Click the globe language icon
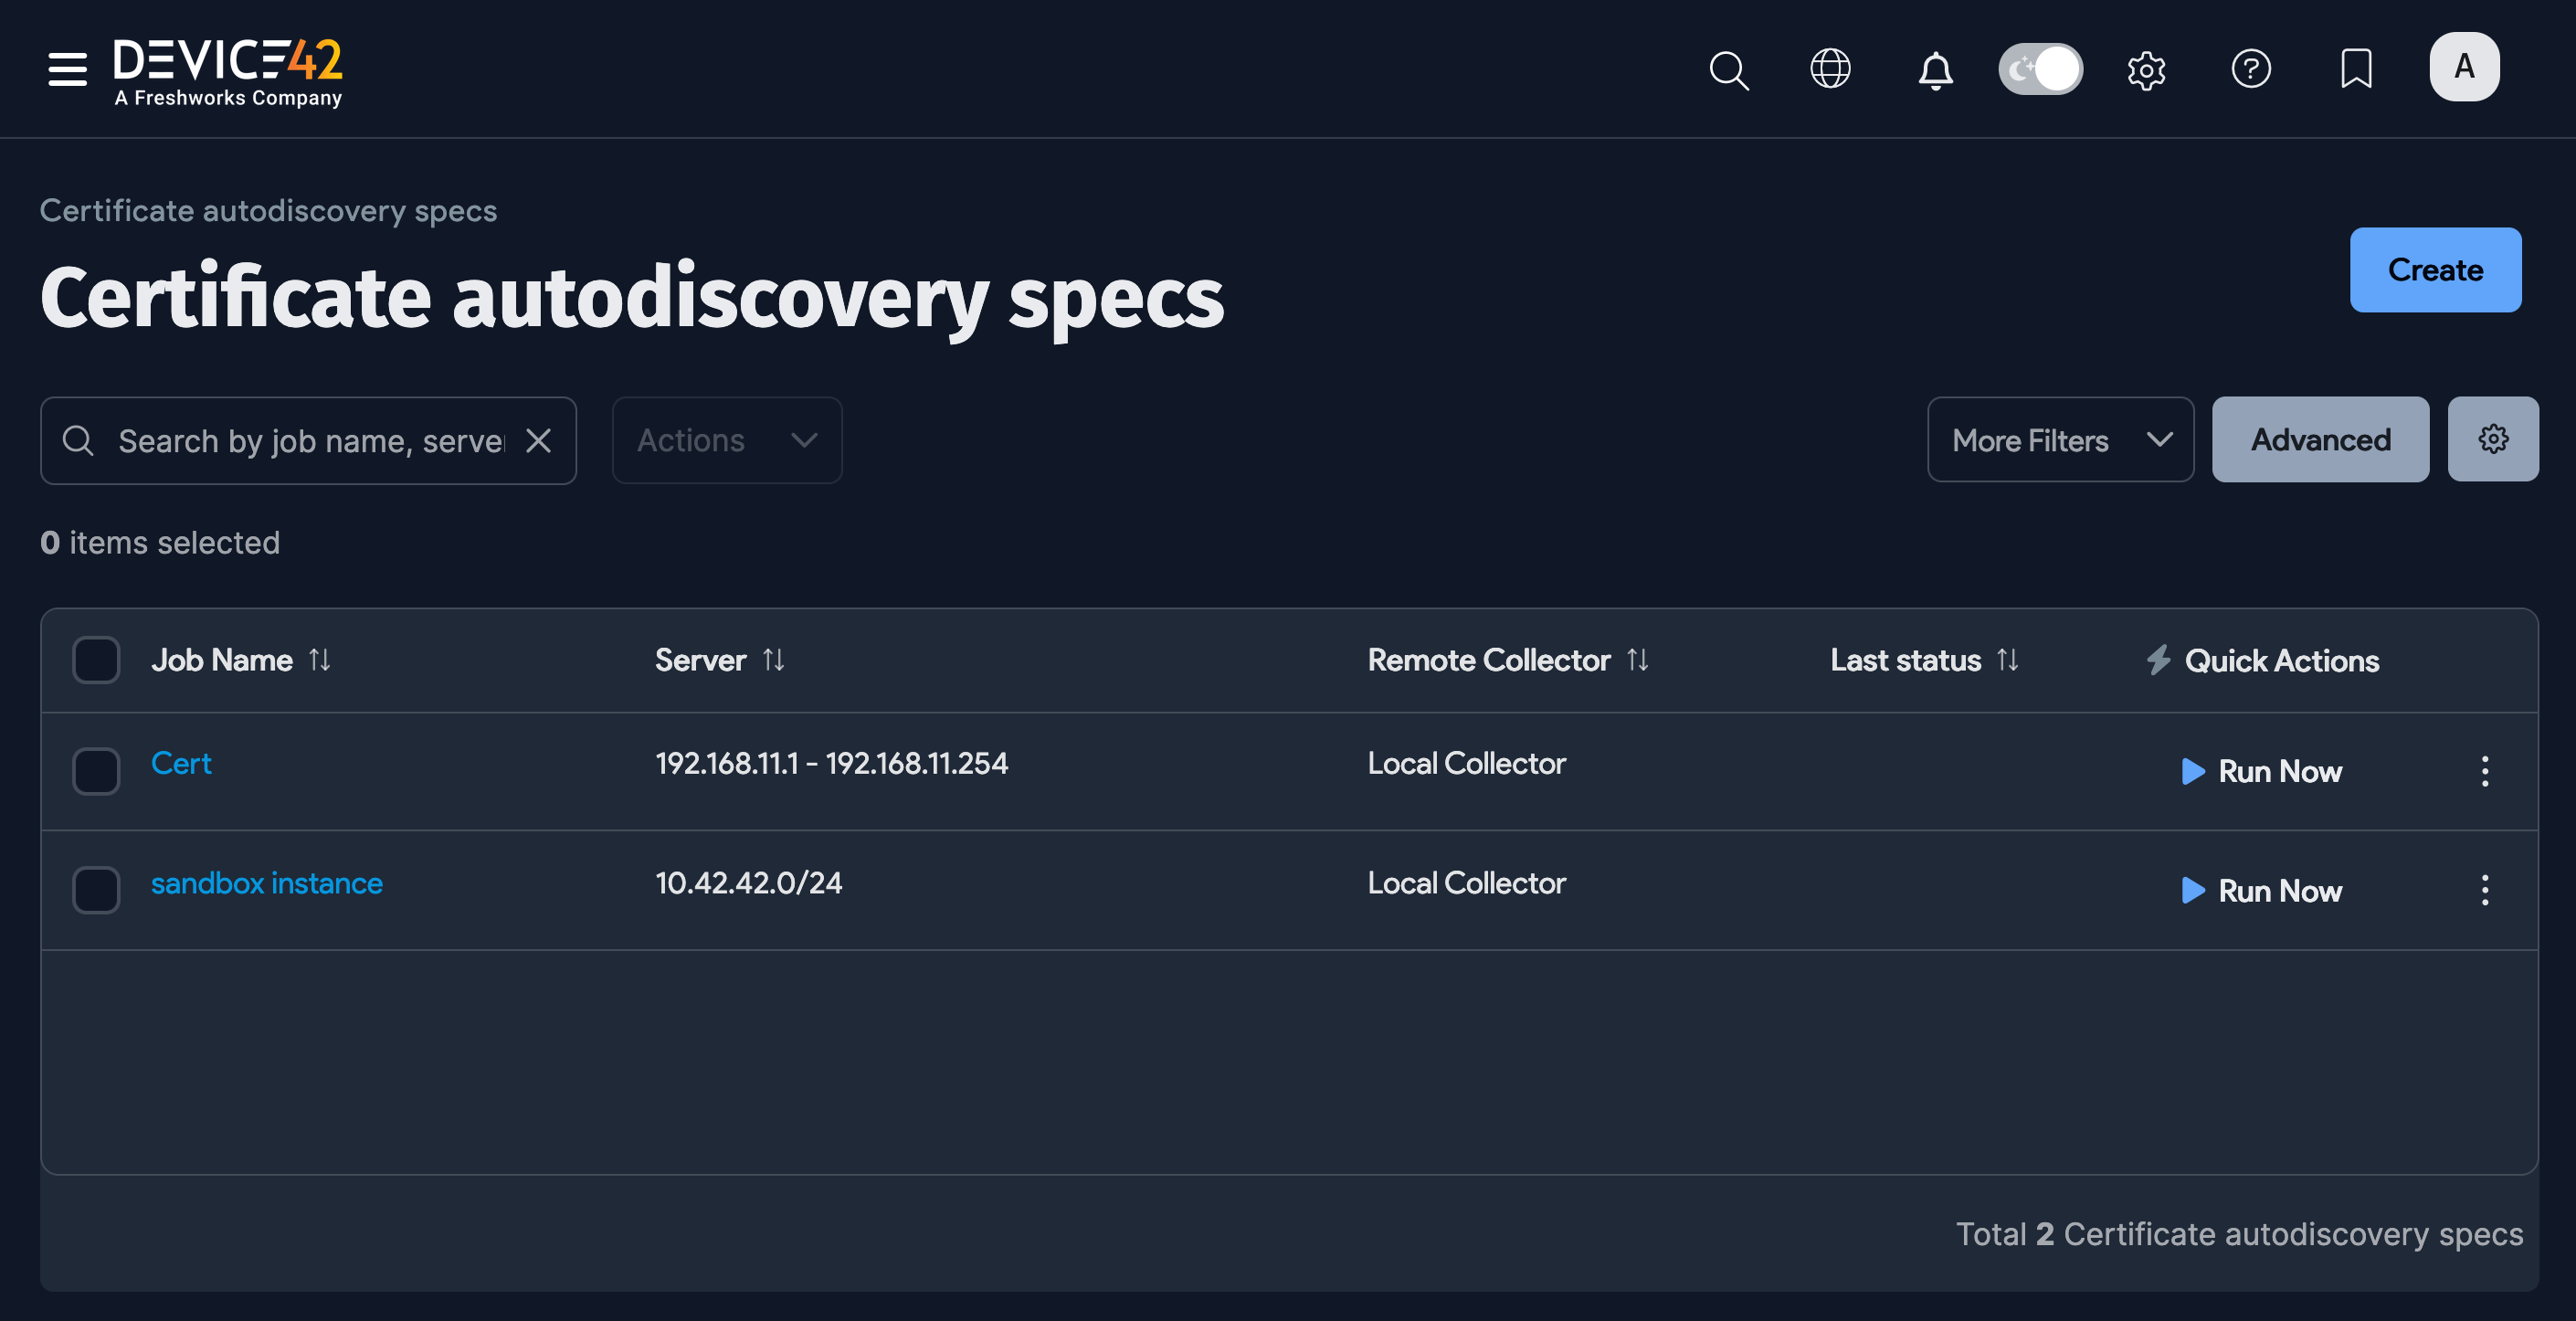Screen dimensions: 2576x1321 [1830, 70]
